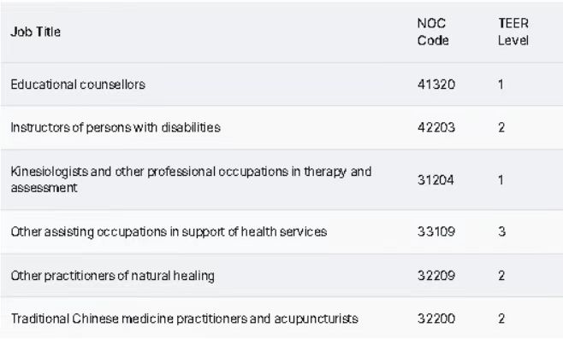Click TEER level 2 for code 42203
The image size is (563, 339).
tap(501, 127)
